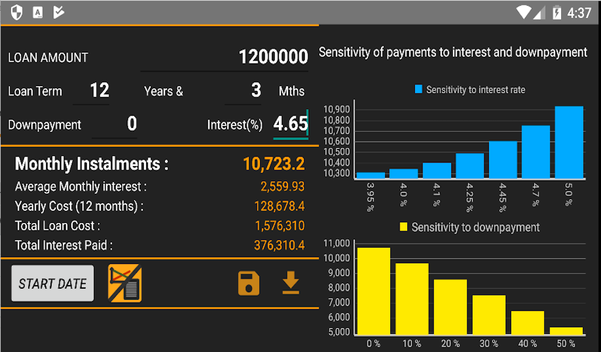Tap the 30 % downpayment bar
The width and height of the screenshot is (601, 352).
489,315
